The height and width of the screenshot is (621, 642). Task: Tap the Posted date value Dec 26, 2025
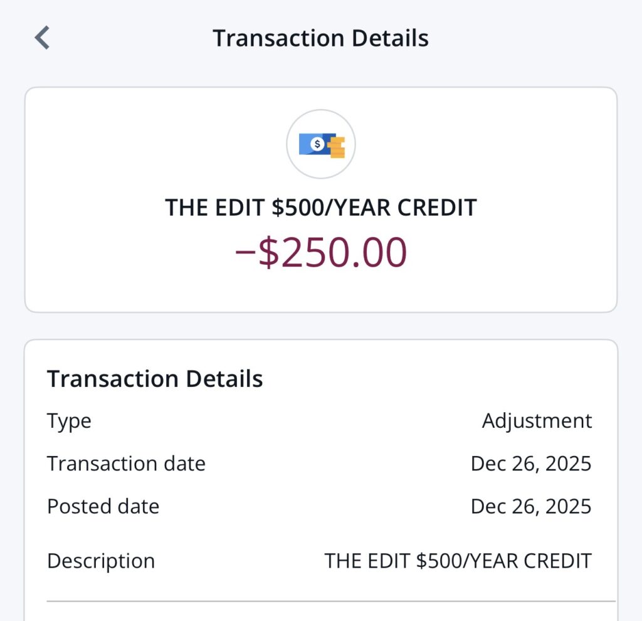point(530,506)
